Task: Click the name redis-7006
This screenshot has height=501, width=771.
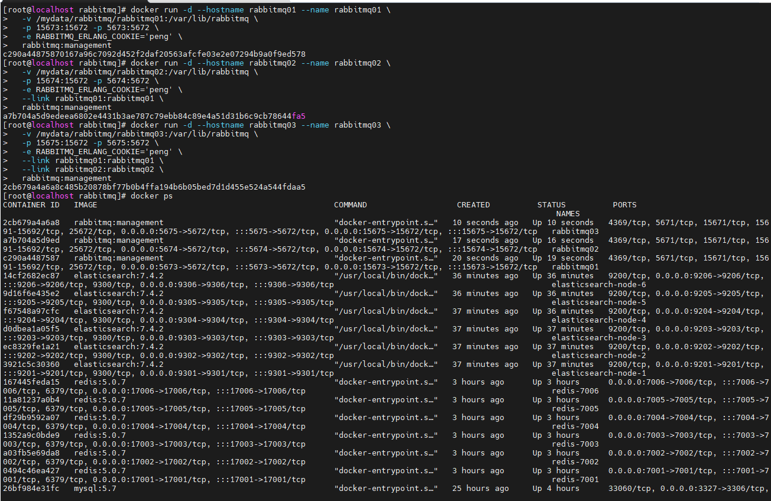Action: click(x=575, y=391)
